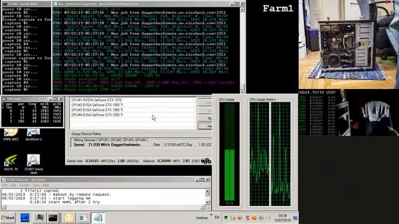Image resolution: width=399 pixels, height=224 pixels.
Task: Open the EN language indicator
Action: click(217, 217)
